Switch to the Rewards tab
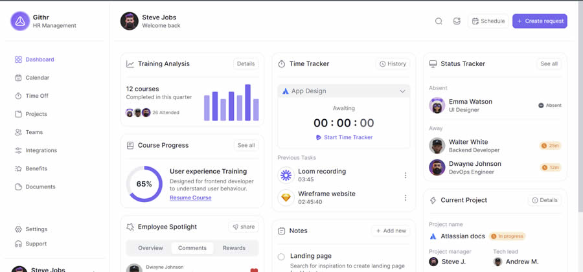This screenshot has height=272, width=583. point(234,248)
